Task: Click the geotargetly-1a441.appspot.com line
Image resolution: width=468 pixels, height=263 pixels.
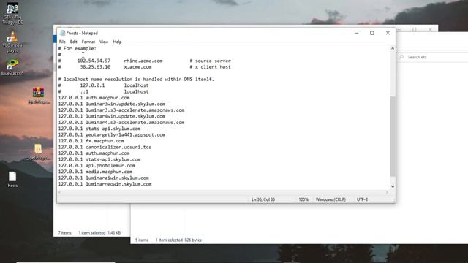Action: (x=112, y=134)
